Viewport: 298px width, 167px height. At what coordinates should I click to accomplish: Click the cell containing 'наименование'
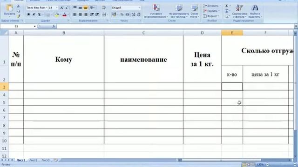click(143, 59)
